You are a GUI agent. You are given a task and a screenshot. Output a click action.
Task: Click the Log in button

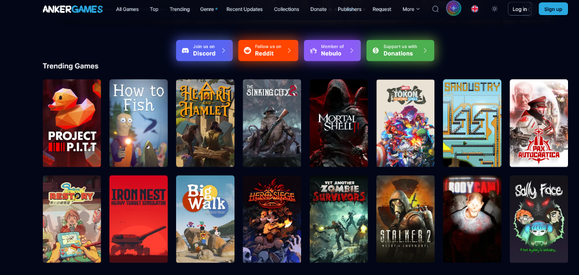click(519, 9)
